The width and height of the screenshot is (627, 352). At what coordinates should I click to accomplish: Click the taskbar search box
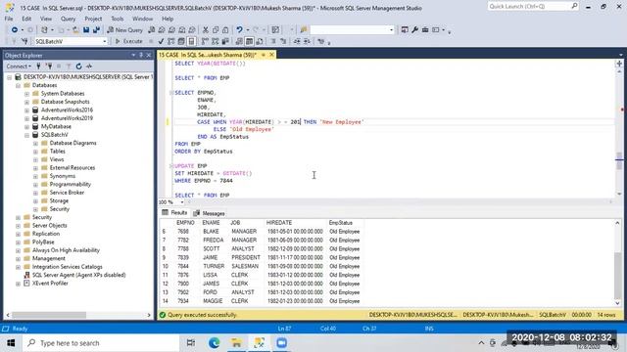[101, 343]
